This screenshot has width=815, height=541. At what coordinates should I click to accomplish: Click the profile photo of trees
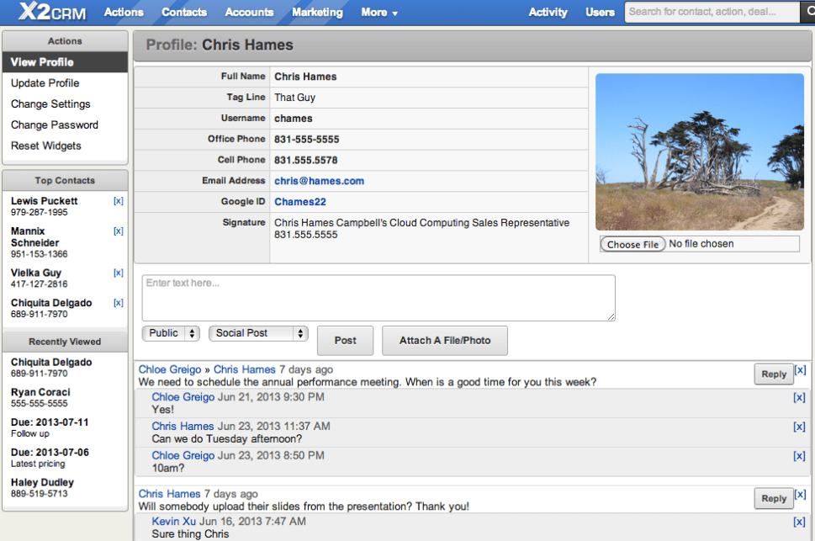(x=700, y=152)
